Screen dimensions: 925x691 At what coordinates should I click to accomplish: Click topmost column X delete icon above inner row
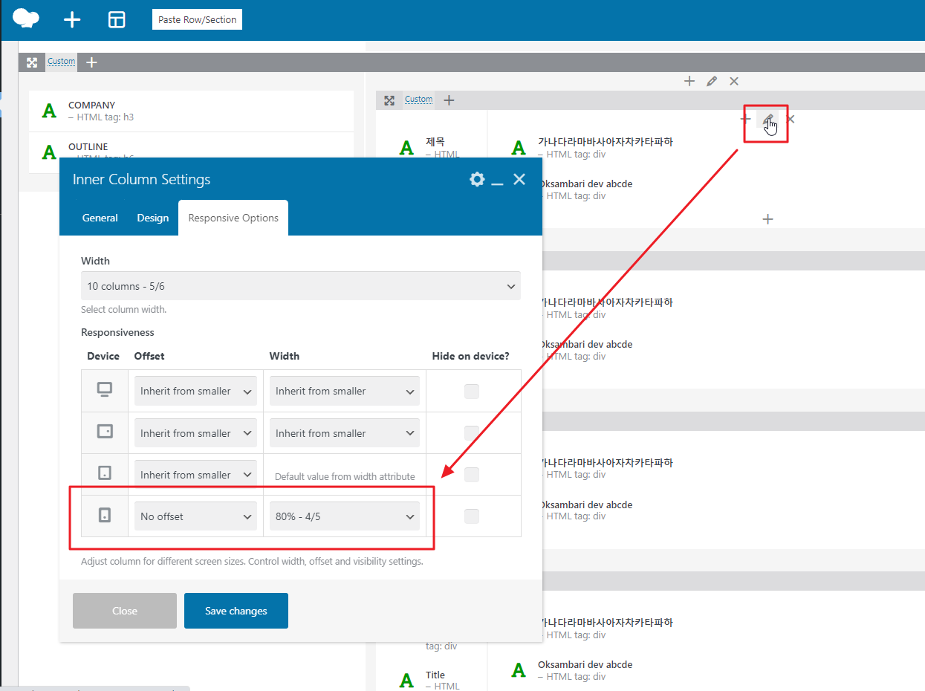(734, 81)
